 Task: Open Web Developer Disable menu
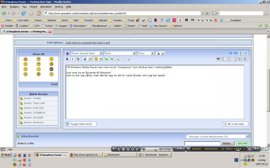7,26
